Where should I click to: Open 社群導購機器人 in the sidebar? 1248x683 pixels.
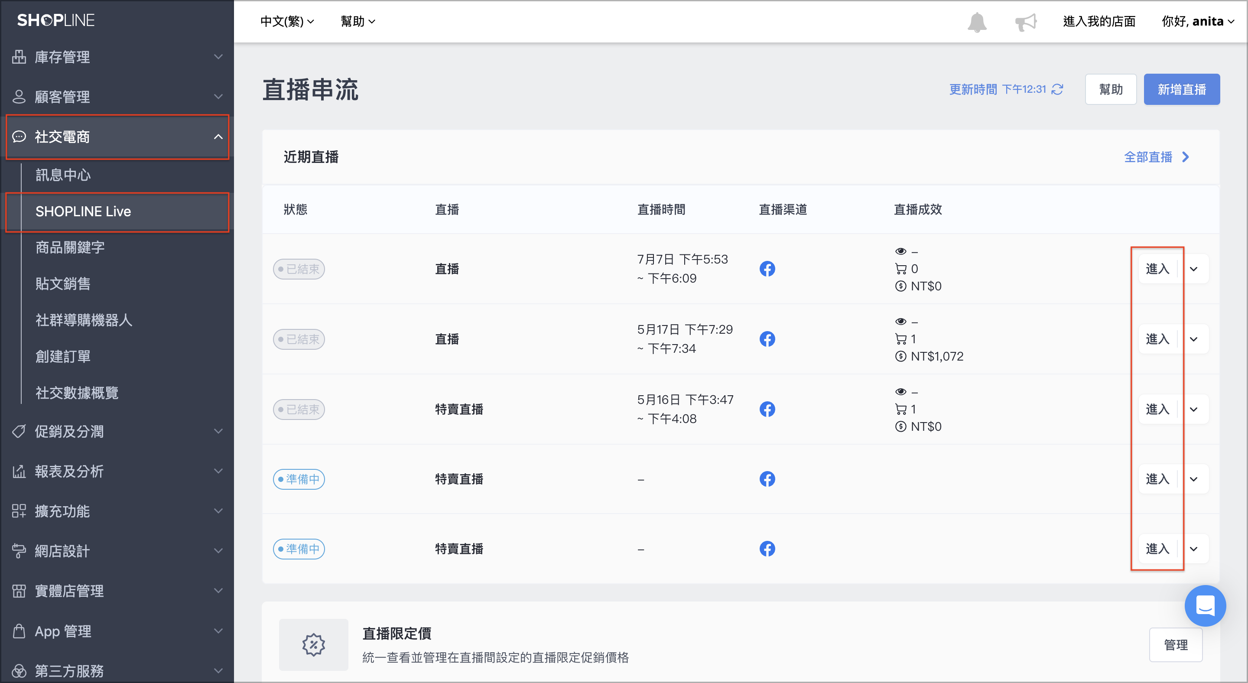[x=84, y=320]
